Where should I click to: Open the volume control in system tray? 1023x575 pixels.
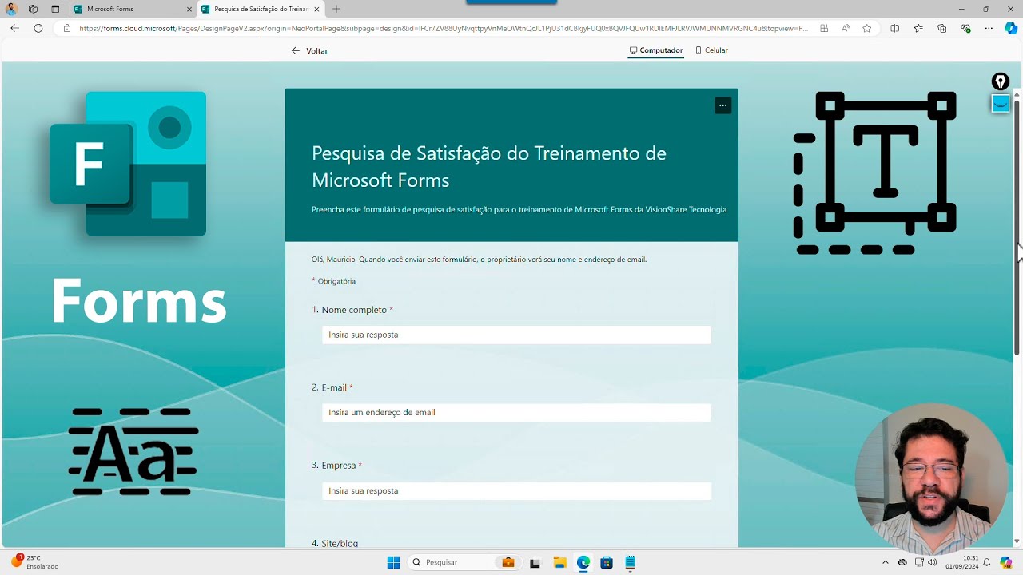coord(932,562)
